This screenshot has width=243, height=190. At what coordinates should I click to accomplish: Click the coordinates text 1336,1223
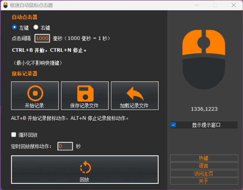tap(204, 109)
